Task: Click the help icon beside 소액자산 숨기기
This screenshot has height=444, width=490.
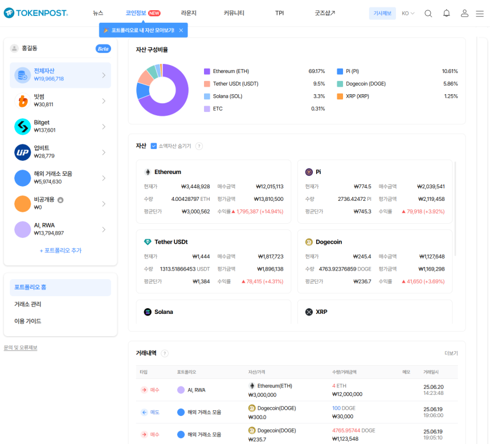Action: (x=199, y=146)
